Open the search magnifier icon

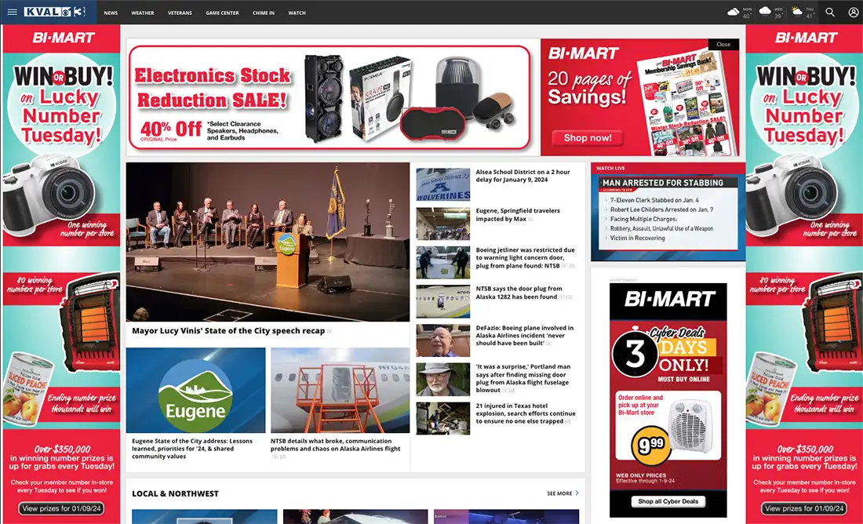830,12
